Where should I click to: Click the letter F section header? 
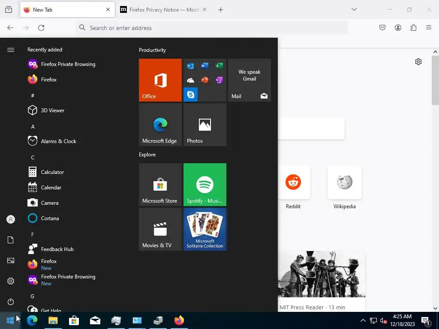[33, 234]
